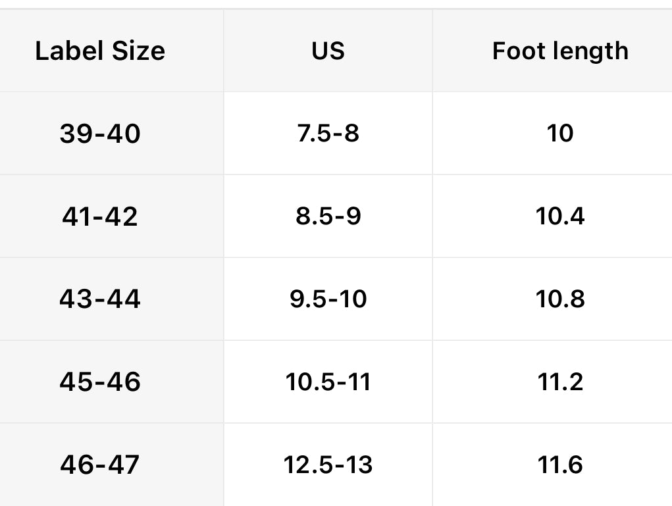Click the number 39 in first row
This screenshot has height=506, width=672.
(75, 134)
